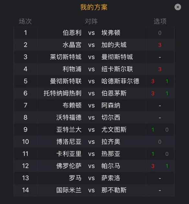The height and width of the screenshot is (204, 189).
Task: Select option 3 for 水晶宫 vs 加的夫城
Action: [160, 45]
